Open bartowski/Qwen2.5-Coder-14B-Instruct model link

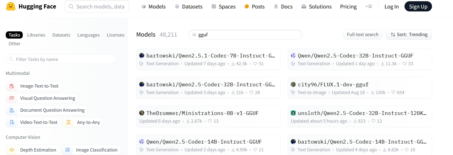[x=362, y=142]
